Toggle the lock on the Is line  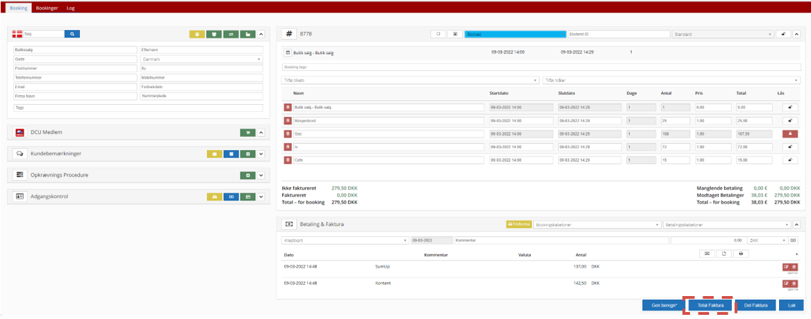[789, 147]
